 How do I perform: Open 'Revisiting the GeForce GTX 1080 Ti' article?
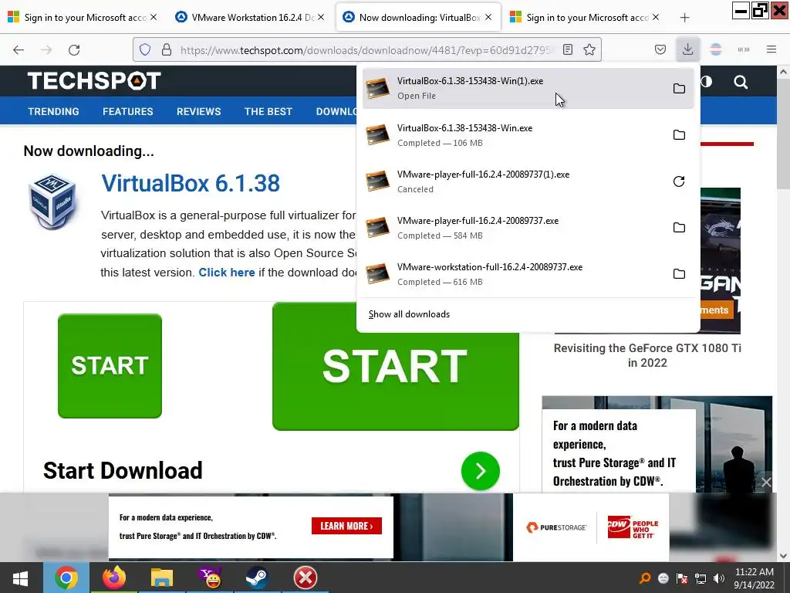click(x=647, y=355)
